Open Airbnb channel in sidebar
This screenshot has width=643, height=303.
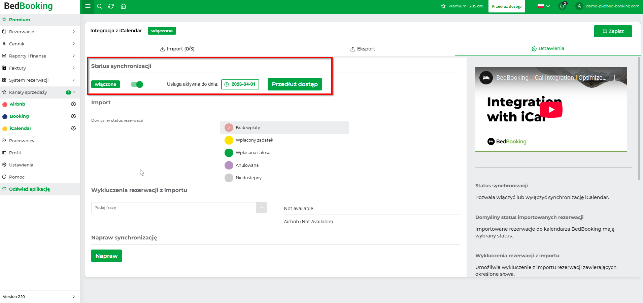18,104
